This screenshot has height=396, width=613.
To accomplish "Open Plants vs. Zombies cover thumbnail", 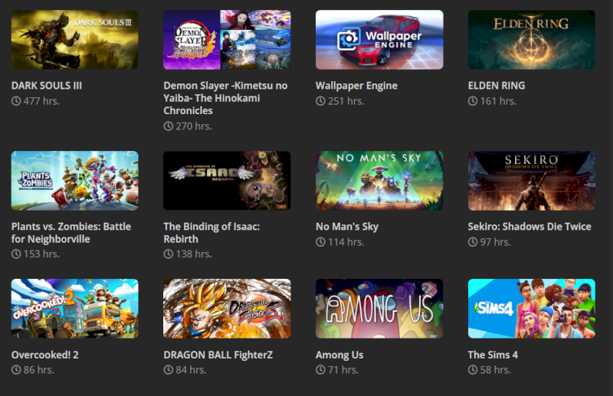I will [x=74, y=181].
